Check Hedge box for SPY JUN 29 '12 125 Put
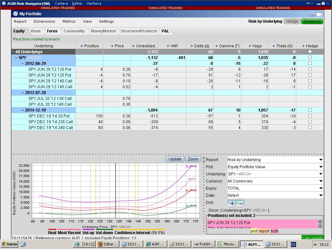 tap(310, 75)
